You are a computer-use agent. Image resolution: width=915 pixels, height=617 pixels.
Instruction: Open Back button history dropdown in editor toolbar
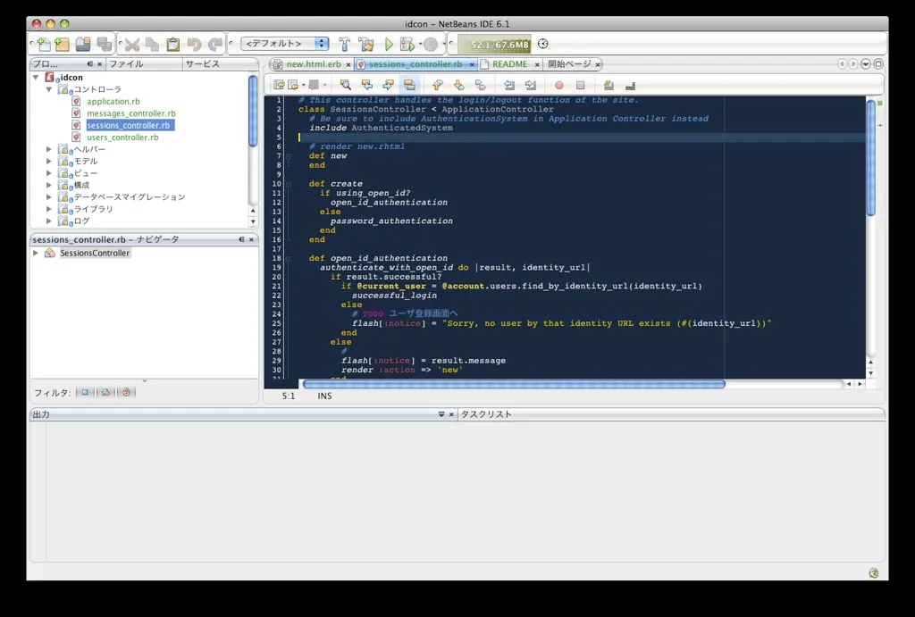point(304,86)
